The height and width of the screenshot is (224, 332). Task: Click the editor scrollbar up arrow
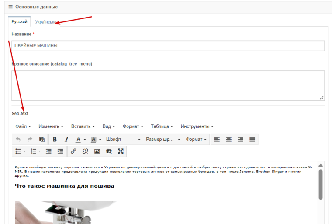tap(321, 165)
